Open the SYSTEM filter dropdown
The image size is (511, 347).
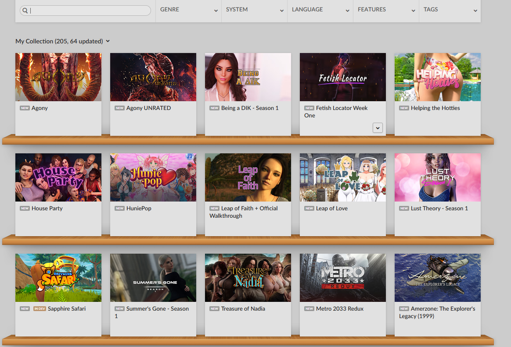[x=255, y=10]
